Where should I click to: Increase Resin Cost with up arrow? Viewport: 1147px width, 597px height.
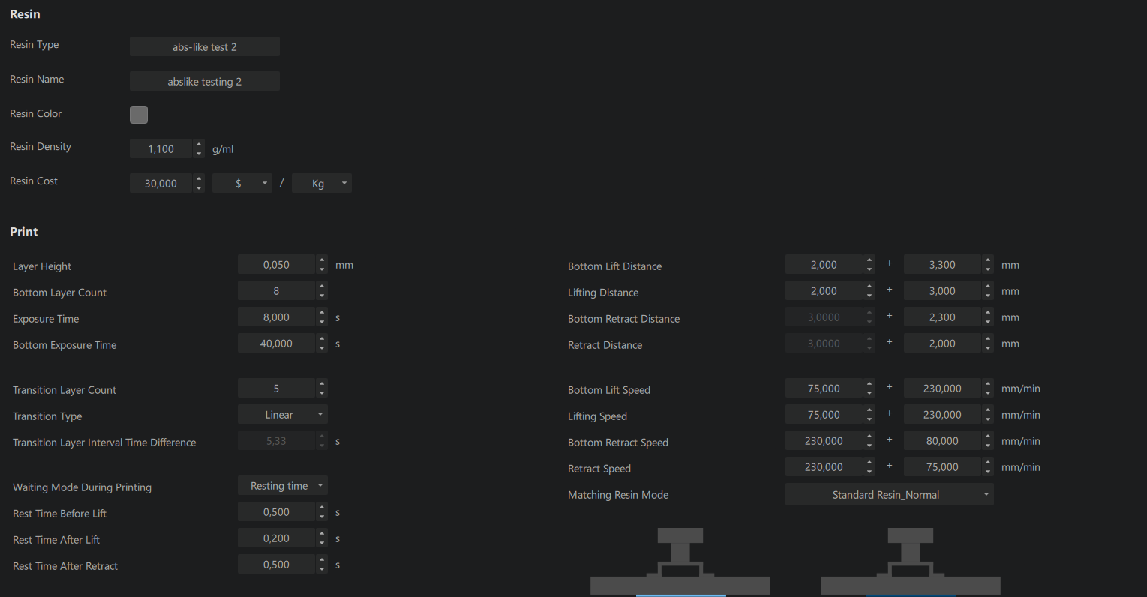coord(199,178)
